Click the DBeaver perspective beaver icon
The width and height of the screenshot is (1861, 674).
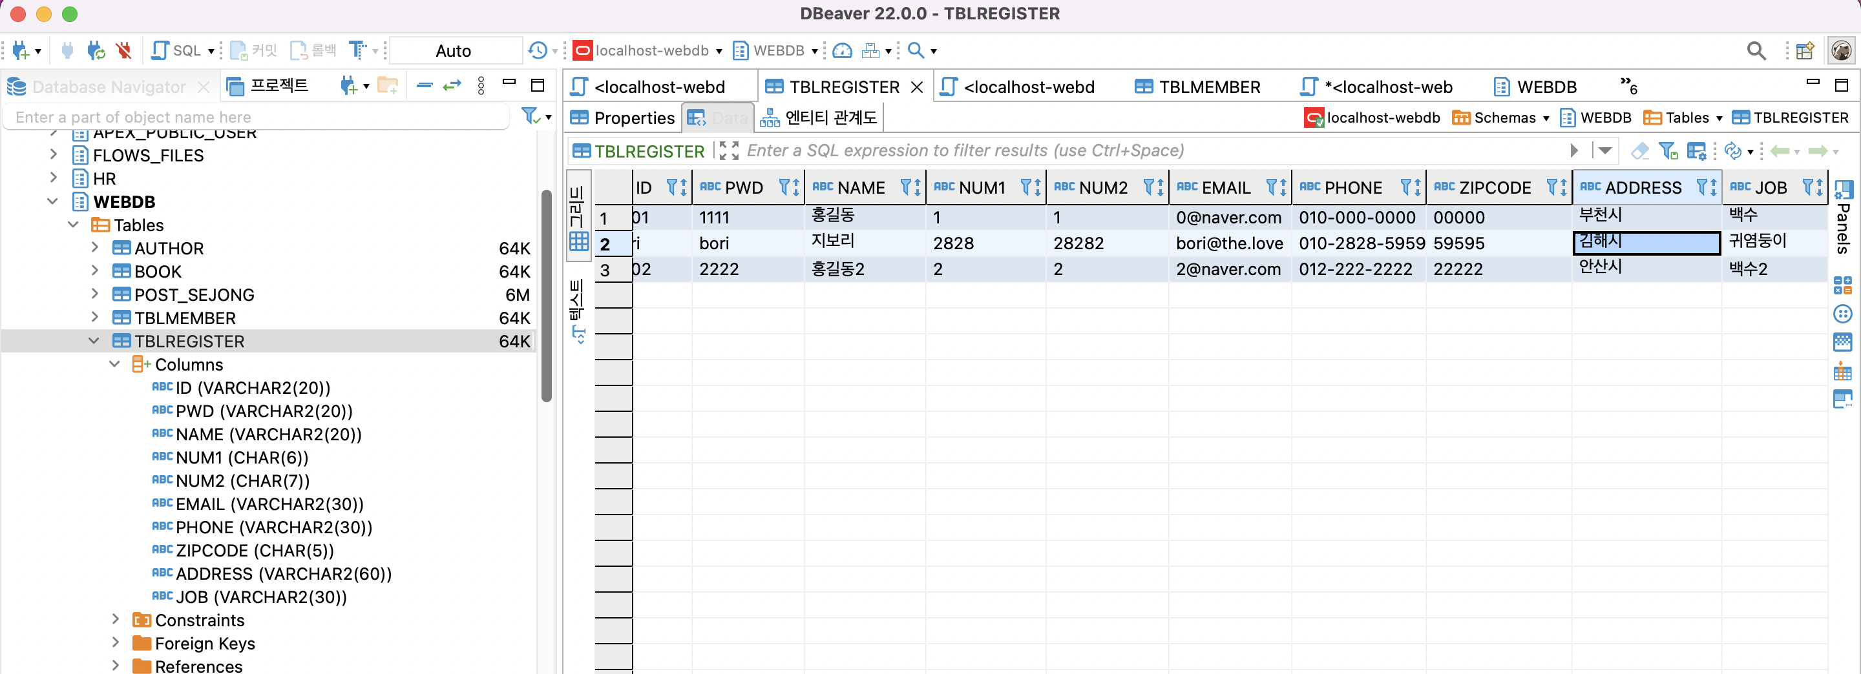point(1842,50)
